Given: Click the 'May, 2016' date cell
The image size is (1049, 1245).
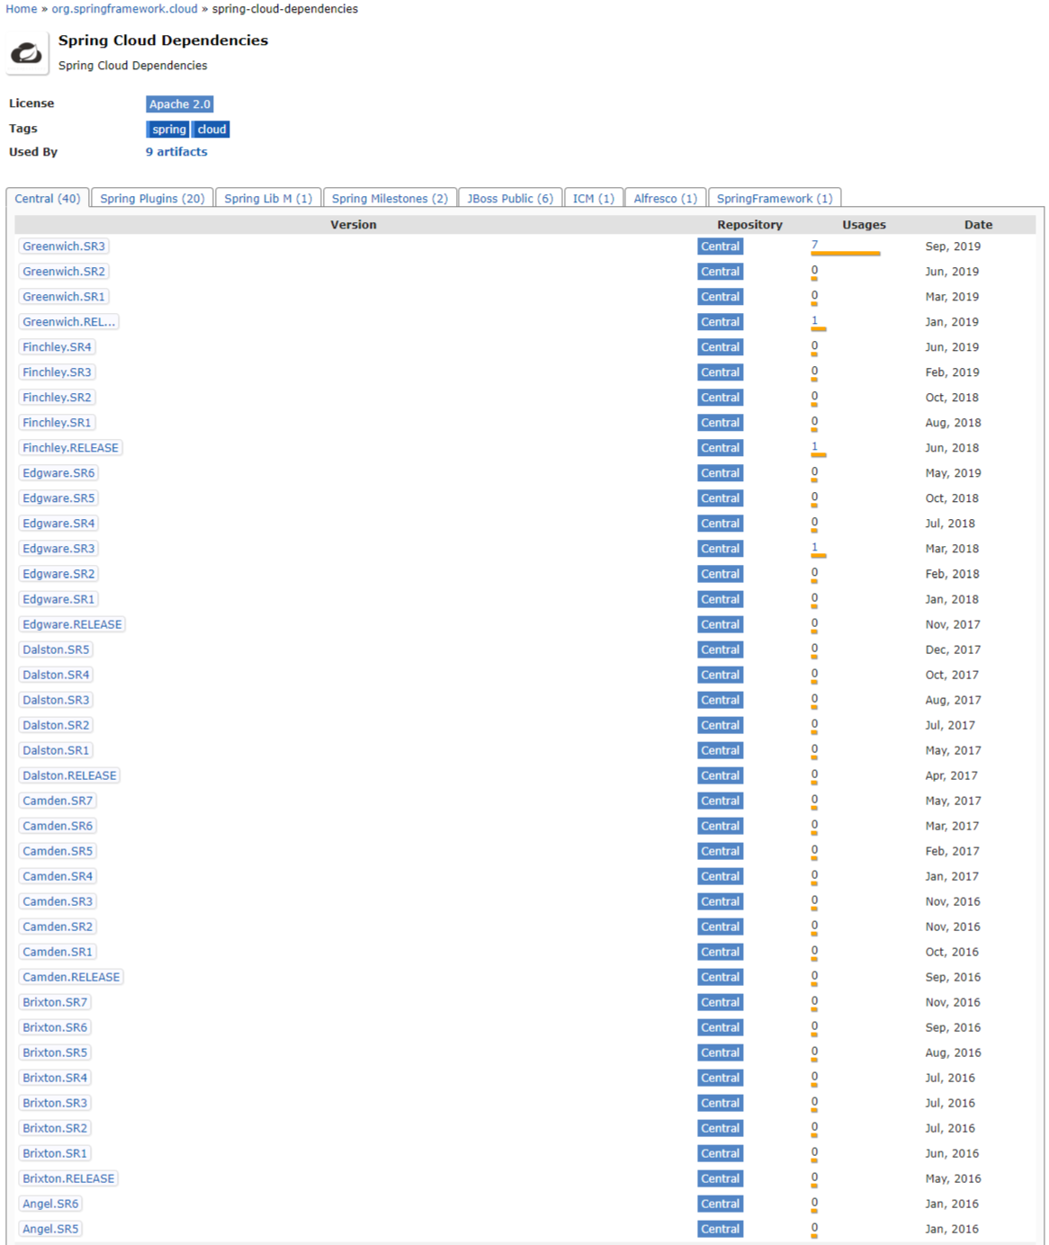Looking at the screenshot, I should pyautogui.click(x=953, y=1178).
